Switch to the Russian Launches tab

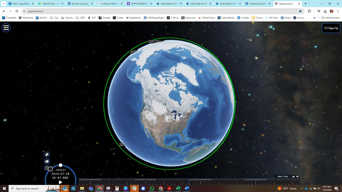coord(80,4)
